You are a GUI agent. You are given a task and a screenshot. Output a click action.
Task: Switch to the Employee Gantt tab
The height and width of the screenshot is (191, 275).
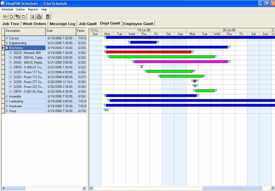[138, 24]
